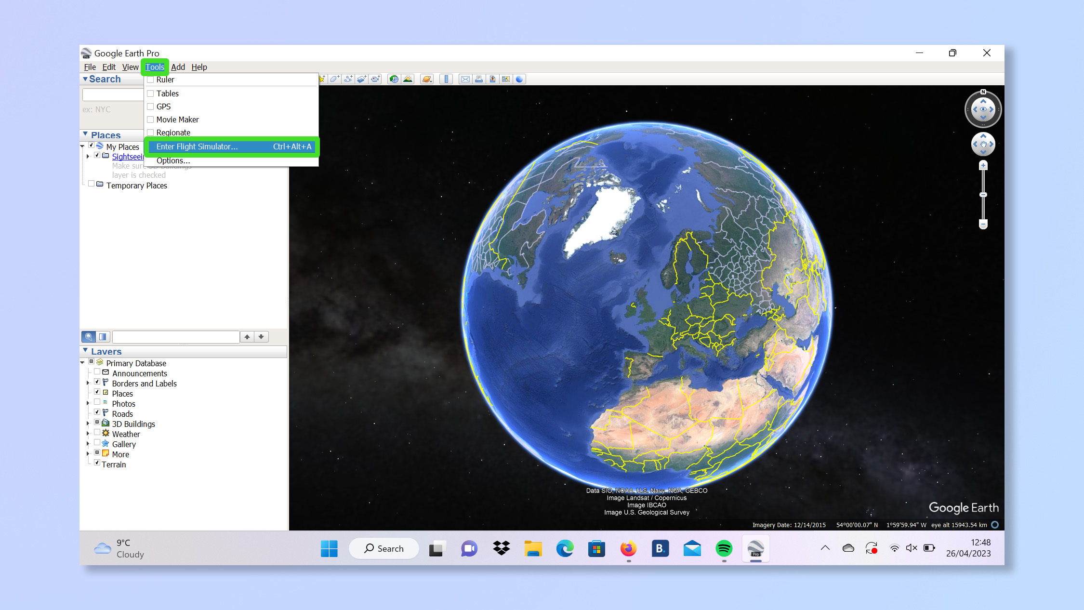Toggle GPS checkbox on

(150, 106)
